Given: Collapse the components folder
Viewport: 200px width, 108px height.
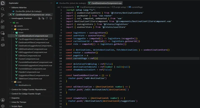Looking at the screenshot, I should pyautogui.click(x=12, y=29).
